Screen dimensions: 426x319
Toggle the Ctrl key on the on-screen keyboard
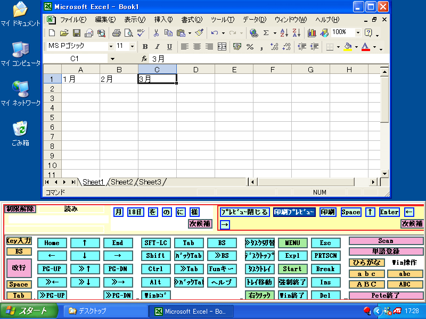point(155,269)
